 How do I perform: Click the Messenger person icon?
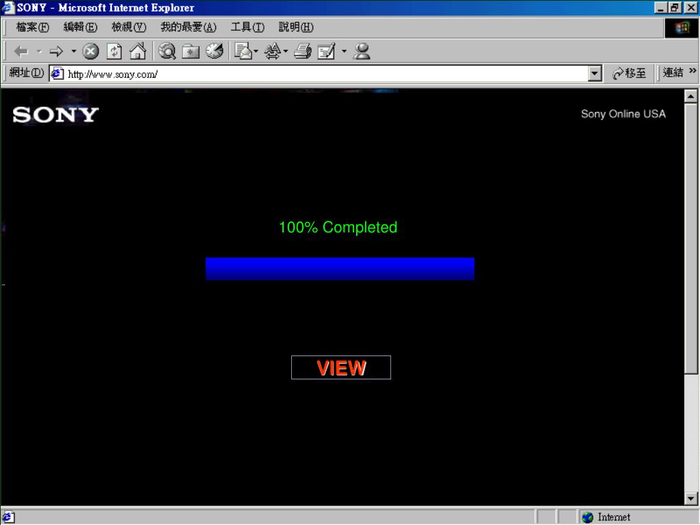pyautogui.click(x=362, y=51)
